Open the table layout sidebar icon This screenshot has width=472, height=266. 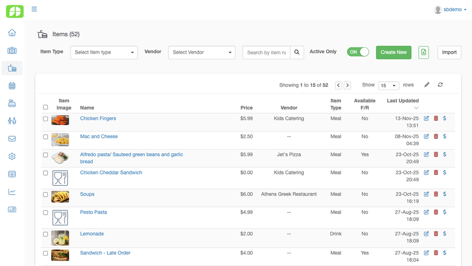pyautogui.click(x=12, y=174)
